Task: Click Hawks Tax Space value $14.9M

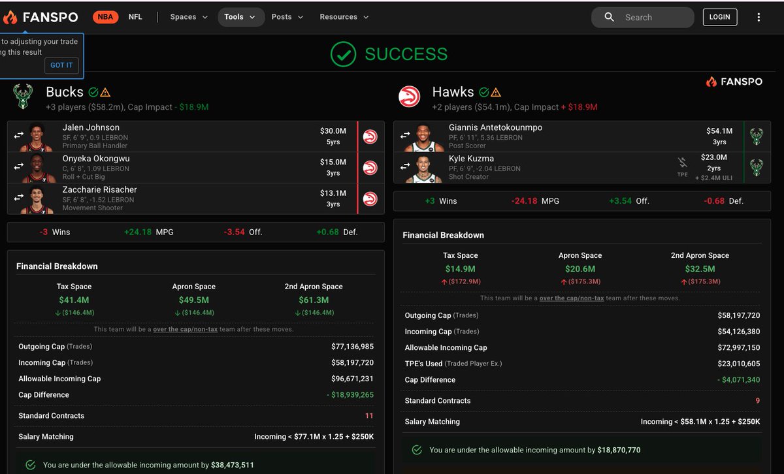Action: coord(460,269)
